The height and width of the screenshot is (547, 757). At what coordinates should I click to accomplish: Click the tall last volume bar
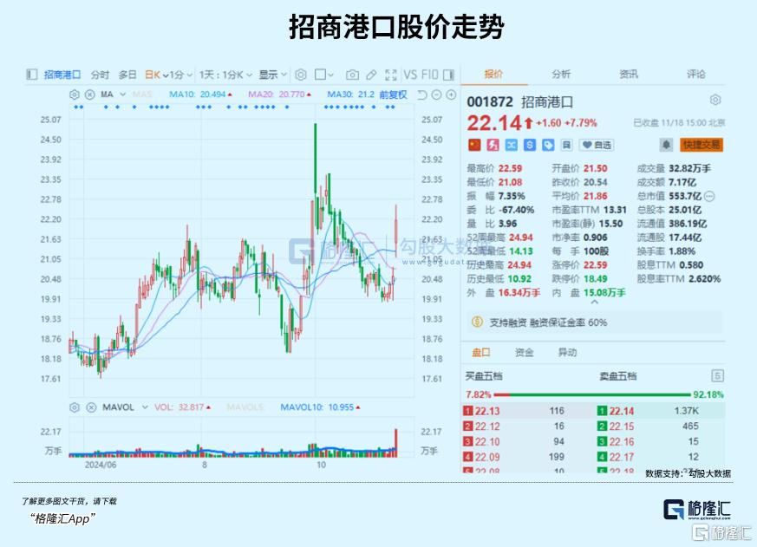point(396,442)
